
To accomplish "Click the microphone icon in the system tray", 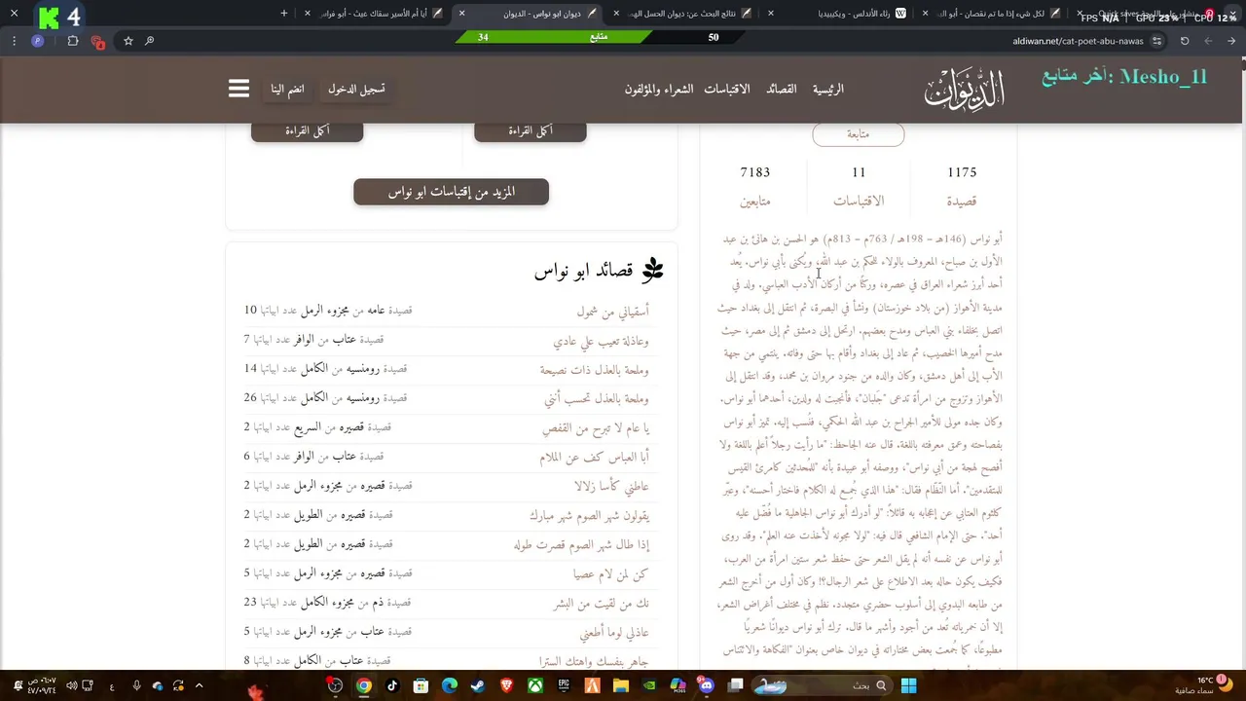I will point(136,685).
